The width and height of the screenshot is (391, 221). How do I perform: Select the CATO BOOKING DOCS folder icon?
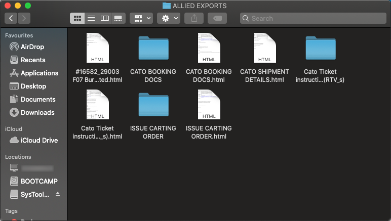(153, 48)
